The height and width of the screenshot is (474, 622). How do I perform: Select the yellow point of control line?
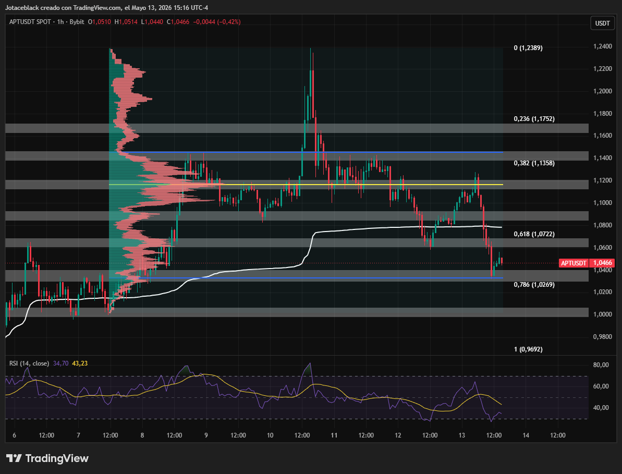point(306,185)
